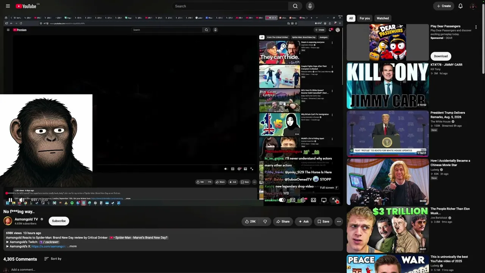The height and width of the screenshot is (273, 485).
Task: Open The White House channel name
Action: coord(440,122)
